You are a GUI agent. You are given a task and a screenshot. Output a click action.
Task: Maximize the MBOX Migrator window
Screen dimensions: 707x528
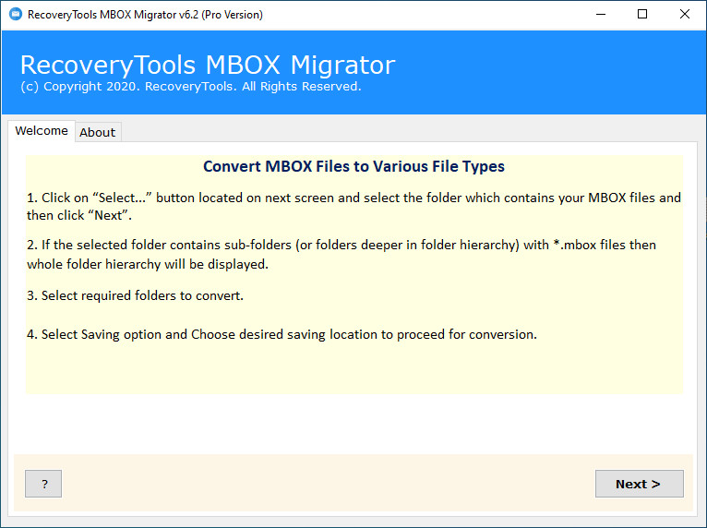pos(642,14)
